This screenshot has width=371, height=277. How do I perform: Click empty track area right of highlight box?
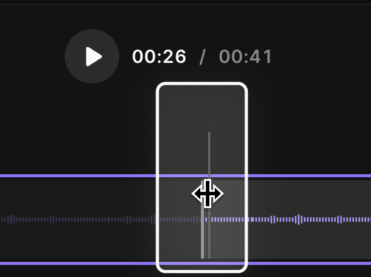pos(307,196)
